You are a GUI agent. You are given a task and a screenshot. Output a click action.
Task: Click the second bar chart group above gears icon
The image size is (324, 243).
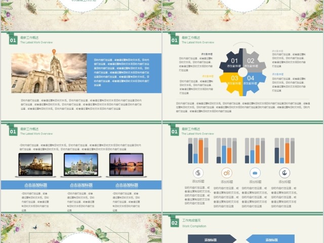tap(227, 151)
